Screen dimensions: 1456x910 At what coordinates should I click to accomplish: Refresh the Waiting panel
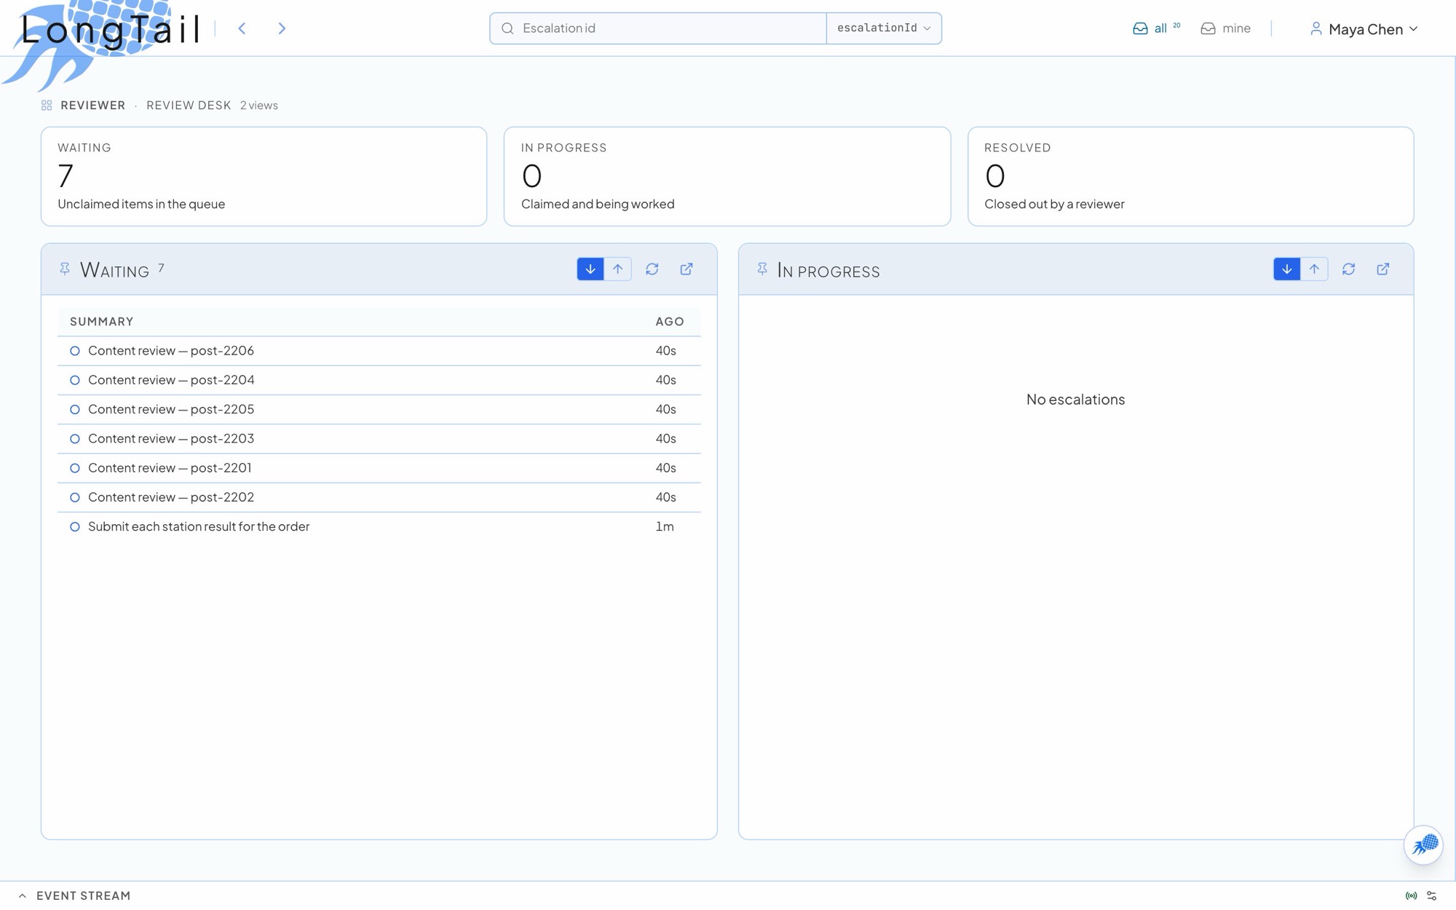[x=652, y=269]
